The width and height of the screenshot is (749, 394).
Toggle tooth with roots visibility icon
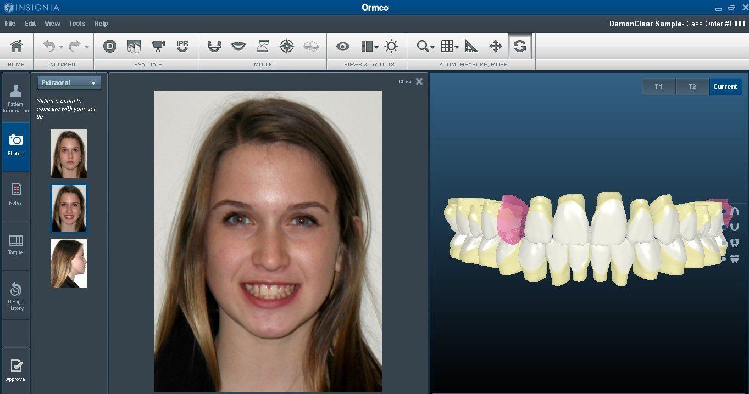tap(734, 243)
